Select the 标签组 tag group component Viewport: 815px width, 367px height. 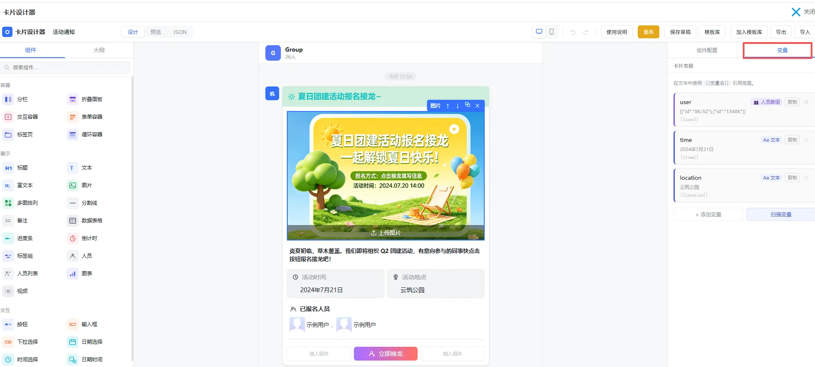click(x=18, y=256)
